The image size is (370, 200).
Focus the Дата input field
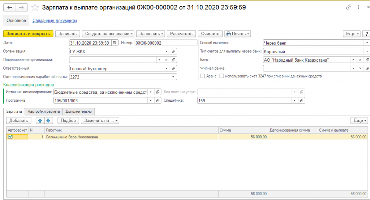90,43
